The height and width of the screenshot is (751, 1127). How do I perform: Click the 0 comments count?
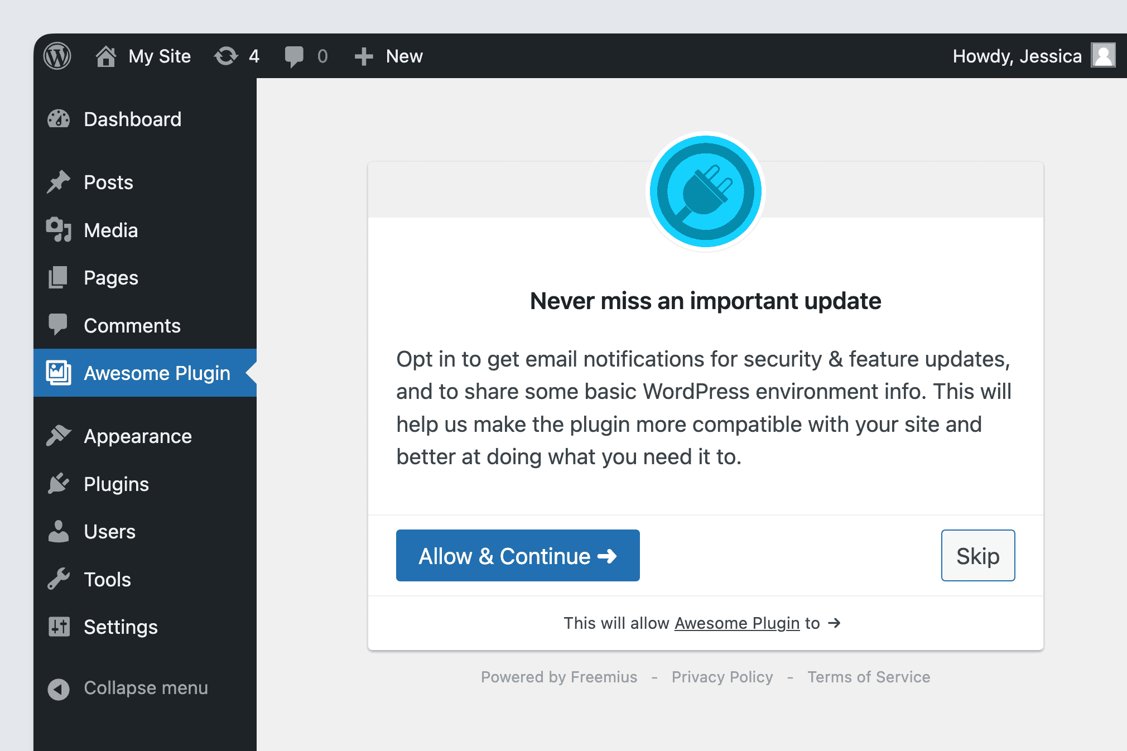[322, 56]
